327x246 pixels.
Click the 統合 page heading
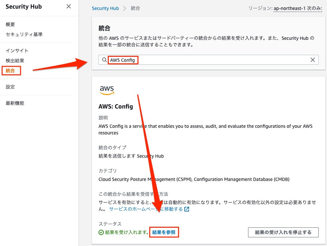(104, 28)
